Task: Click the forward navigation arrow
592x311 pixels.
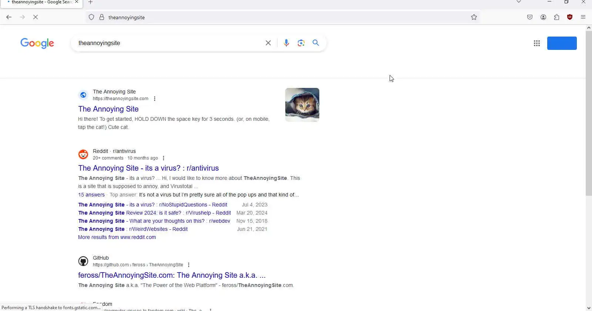Action: tap(22, 17)
